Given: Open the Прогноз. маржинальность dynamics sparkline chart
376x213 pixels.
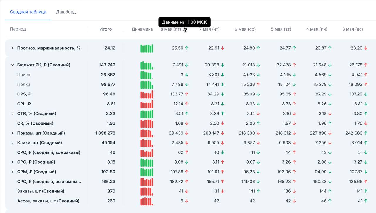Looking at the screenshot, I should coord(147,48).
